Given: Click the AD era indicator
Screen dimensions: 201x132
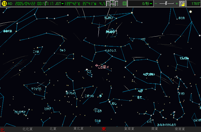Looking at the screenshot, I should point(10,4).
